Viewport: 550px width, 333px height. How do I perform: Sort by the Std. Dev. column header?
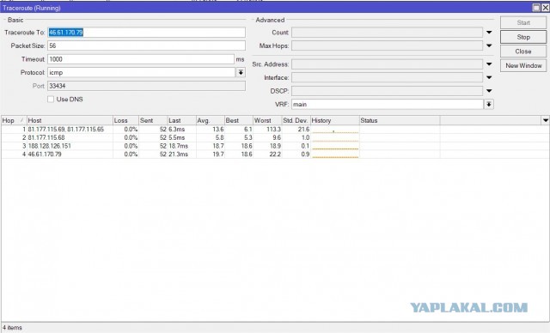(296, 120)
